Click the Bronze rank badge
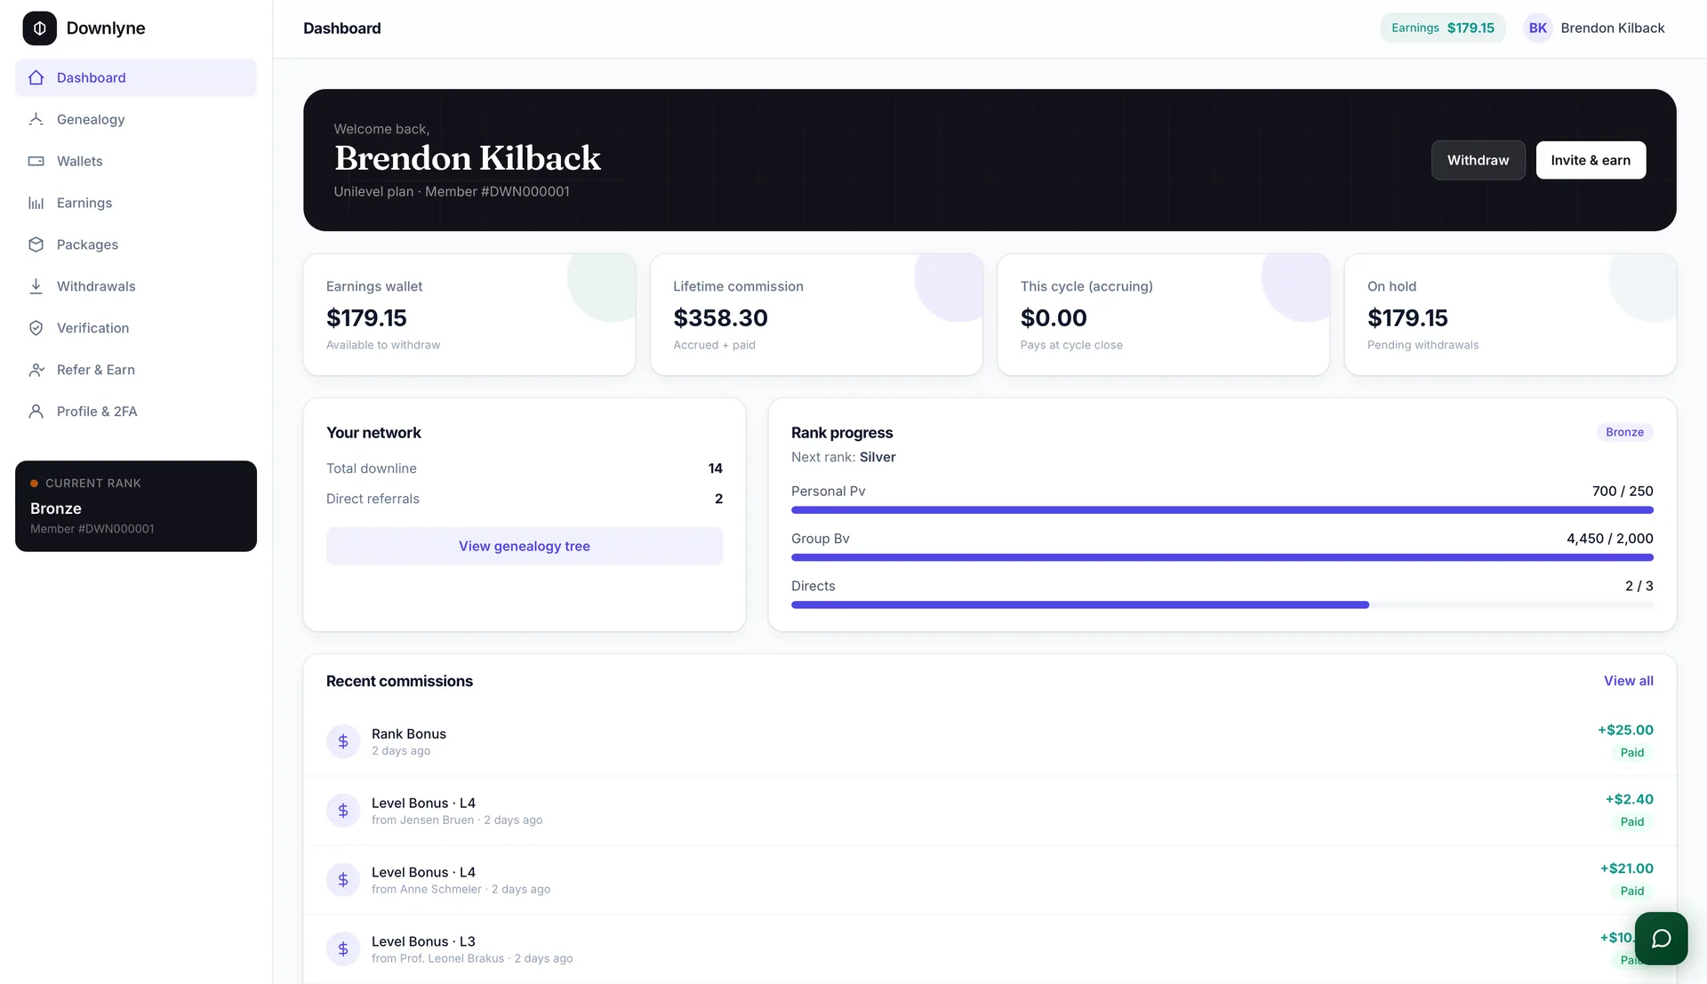This screenshot has height=984, width=1707. click(1624, 432)
